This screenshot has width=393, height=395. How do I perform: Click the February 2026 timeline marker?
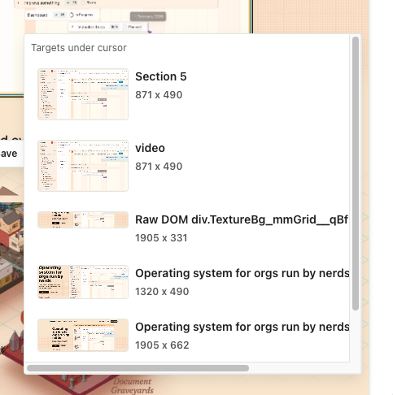point(148,16)
